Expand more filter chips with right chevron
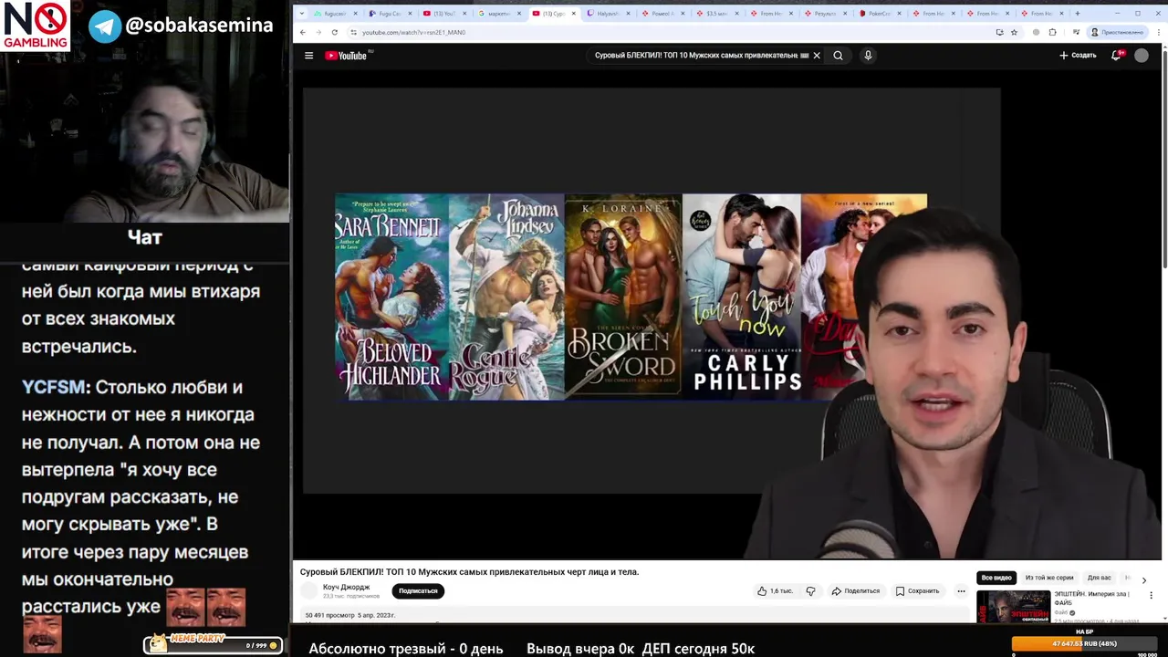The width and height of the screenshot is (1168, 657). click(x=1144, y=579)
